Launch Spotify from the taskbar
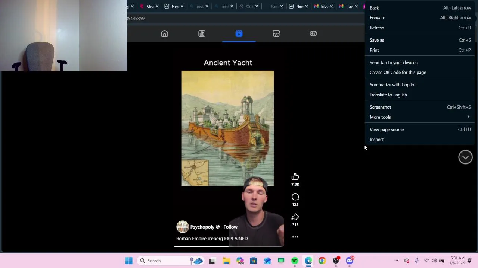This screenshot has height=268, width=478. pyautogui.click(x=295, y=261)
